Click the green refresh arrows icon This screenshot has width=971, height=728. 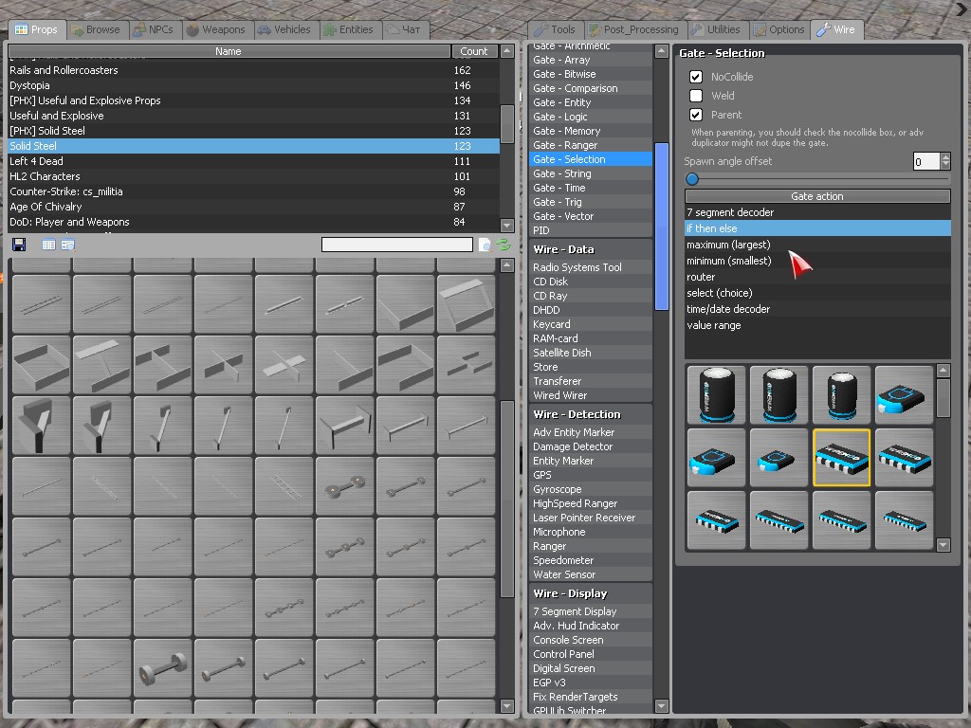pos(504,245)
